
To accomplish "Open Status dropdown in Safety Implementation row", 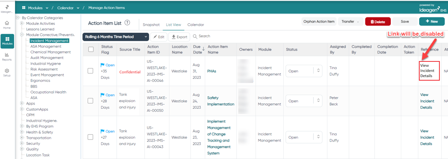I will click(304, 101).
